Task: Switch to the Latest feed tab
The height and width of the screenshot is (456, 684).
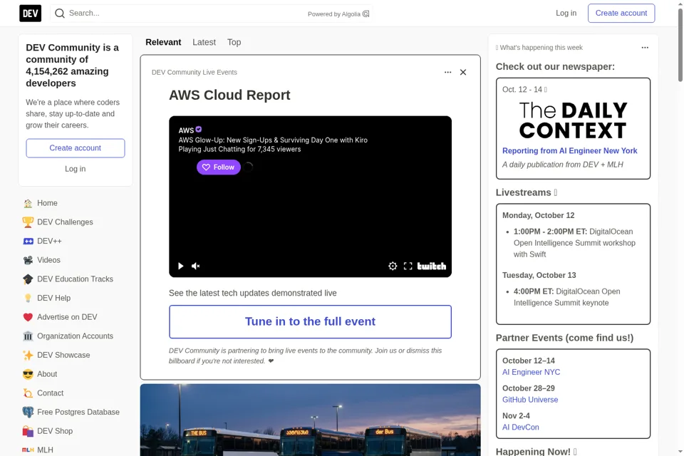Action: click(204, 42)
